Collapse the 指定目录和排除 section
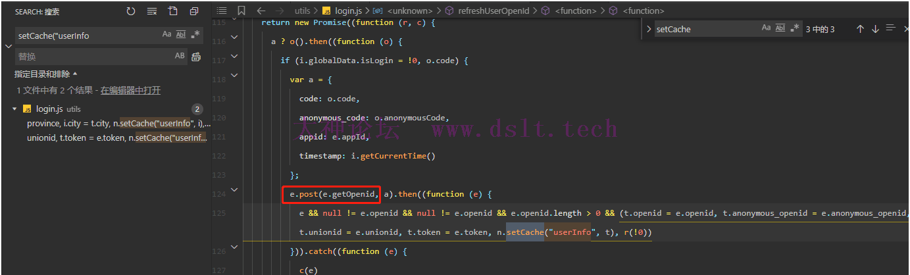The width and height of the screenshot is (910, 275). coord(46,74)
